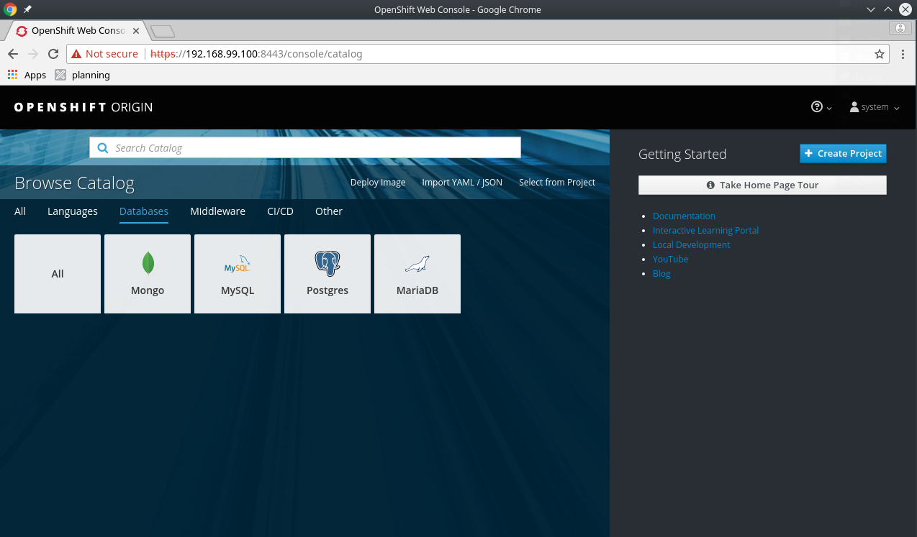This screenshot has width=917, height=537.
Task: Open the YouTube link
Action: pos(670,260)
